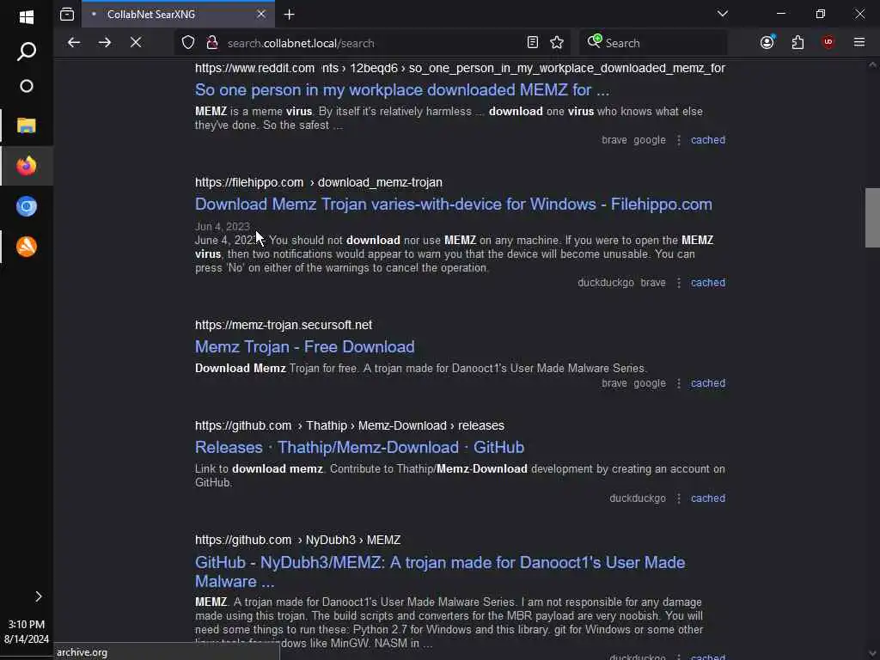Screen dimensions: 880x660
Task: Open the Cortana circle icon in taskbar
Action: (27, 87)
